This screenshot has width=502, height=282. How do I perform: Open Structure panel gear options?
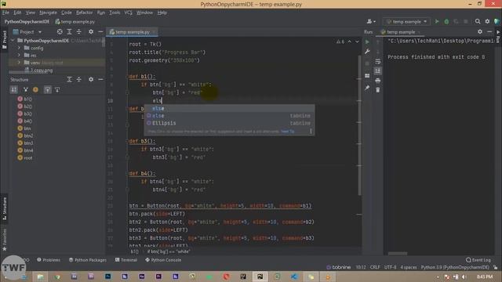[x=91, y=79]
